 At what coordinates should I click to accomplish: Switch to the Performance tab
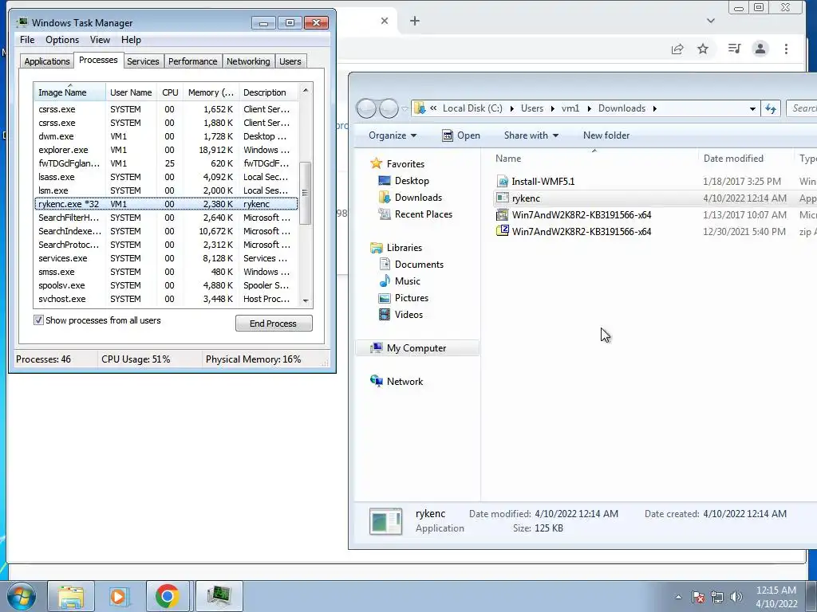coord(192,61)
